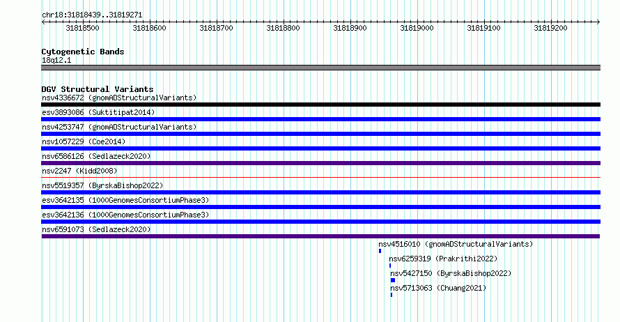Open the nsv1057229 Coe2014 label
Screen dimensions: 620x322
[x=84, y=141]
